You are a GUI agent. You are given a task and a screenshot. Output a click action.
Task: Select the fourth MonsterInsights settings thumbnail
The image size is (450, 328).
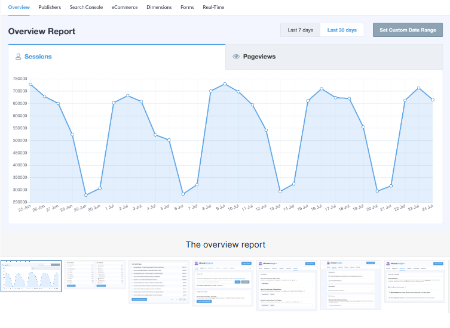click(223, 284)
